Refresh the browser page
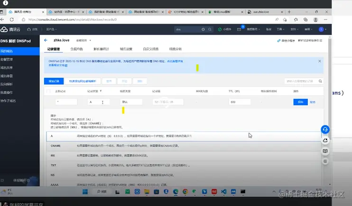Screen dimensions: 352x206 tap(12, 19)
